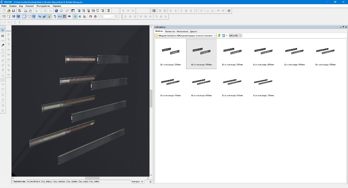Add a new view with the plus button
348x188 pixels.
[150, 182]
